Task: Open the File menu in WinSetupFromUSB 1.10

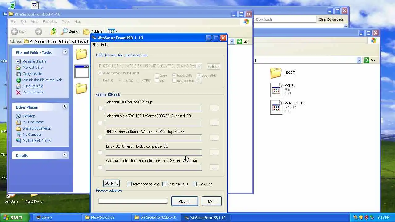Action: (x=95, y=45)
